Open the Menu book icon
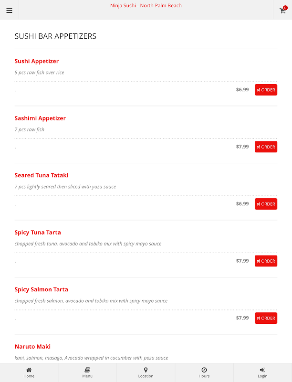This screenshot has width=292, height=382. [x=87, y=370]
